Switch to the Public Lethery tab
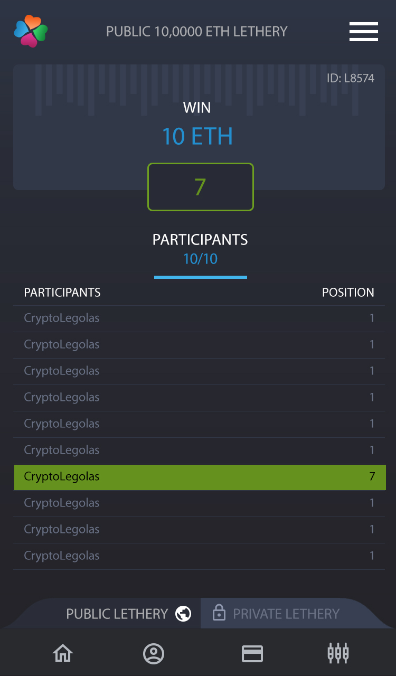The image size is (396, 676). coord(117,614)
